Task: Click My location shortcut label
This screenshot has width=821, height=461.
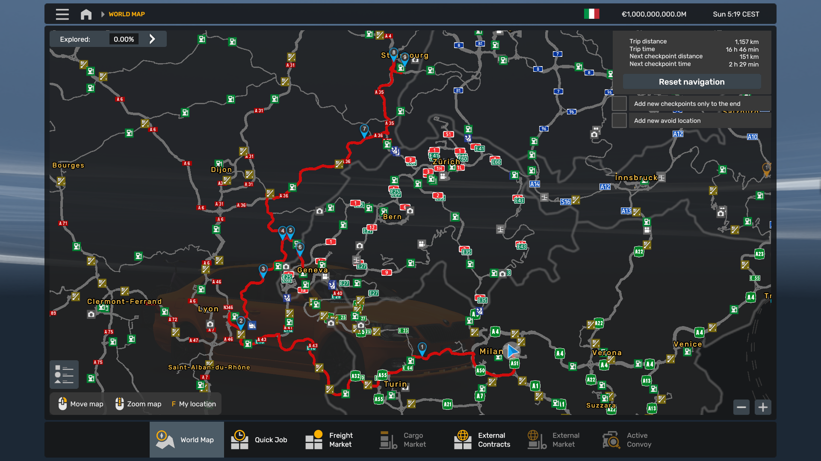Action: click(x=197, y=404)
